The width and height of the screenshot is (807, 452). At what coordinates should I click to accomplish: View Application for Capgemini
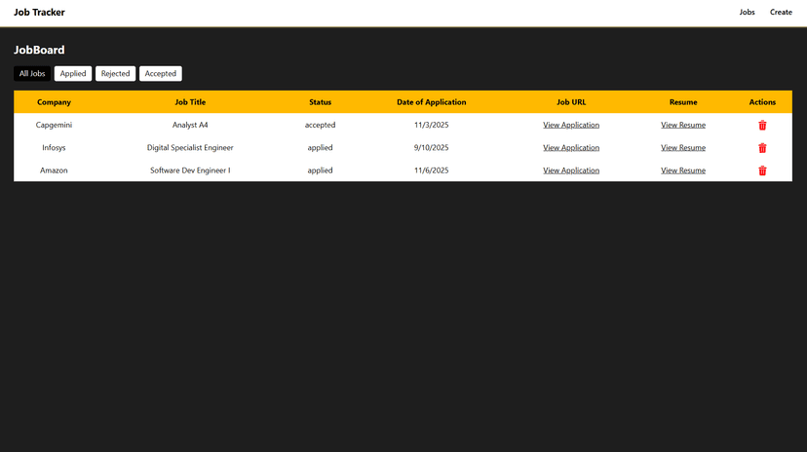[571, 125]
